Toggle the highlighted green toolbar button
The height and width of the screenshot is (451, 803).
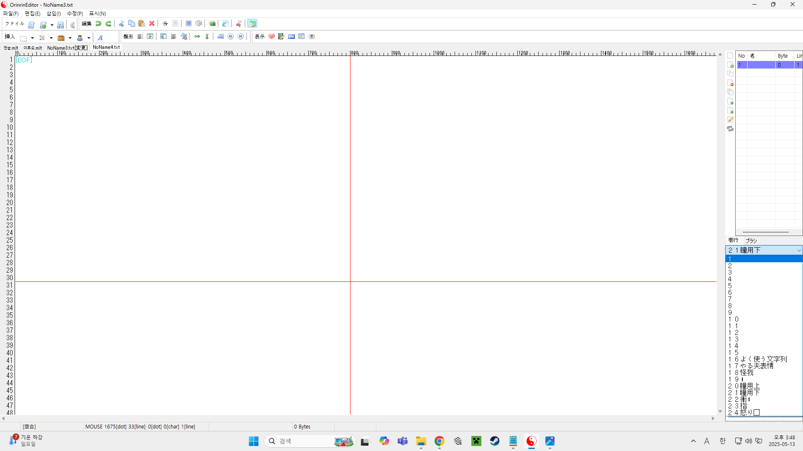252,24
